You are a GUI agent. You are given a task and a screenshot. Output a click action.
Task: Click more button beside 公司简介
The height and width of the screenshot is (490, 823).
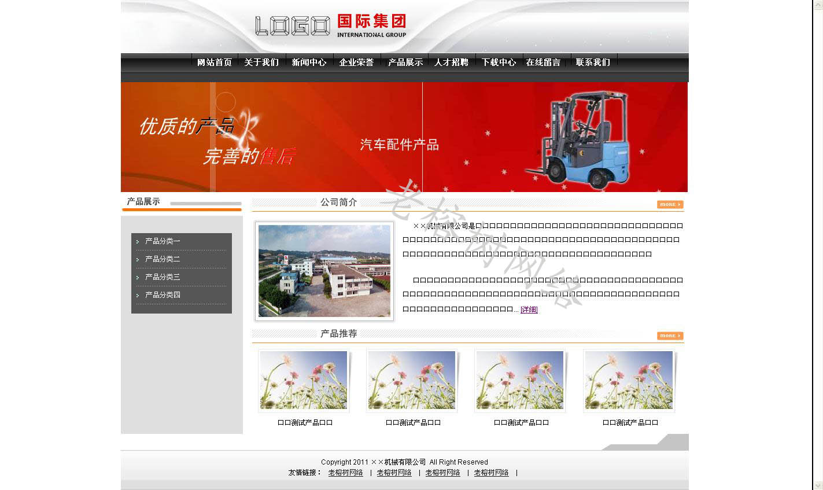point(670,204)
